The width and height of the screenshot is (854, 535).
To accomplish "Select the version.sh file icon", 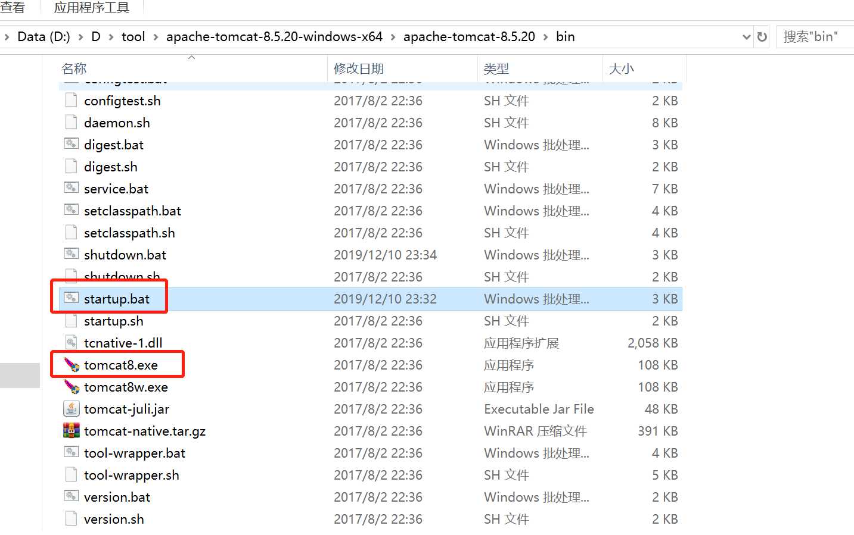I will click(x=72, y=518).
